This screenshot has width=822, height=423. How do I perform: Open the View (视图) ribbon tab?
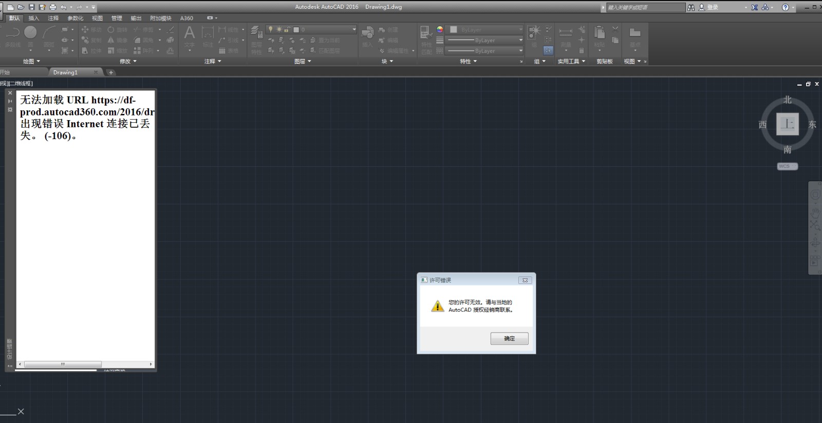(97, 18)
